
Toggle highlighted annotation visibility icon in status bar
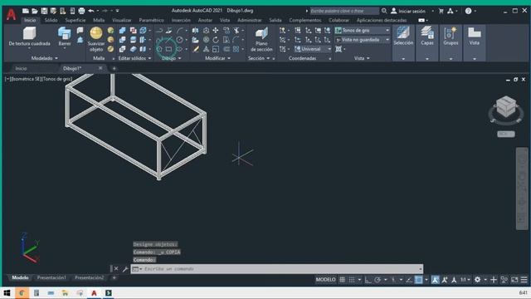click(435, 280)
